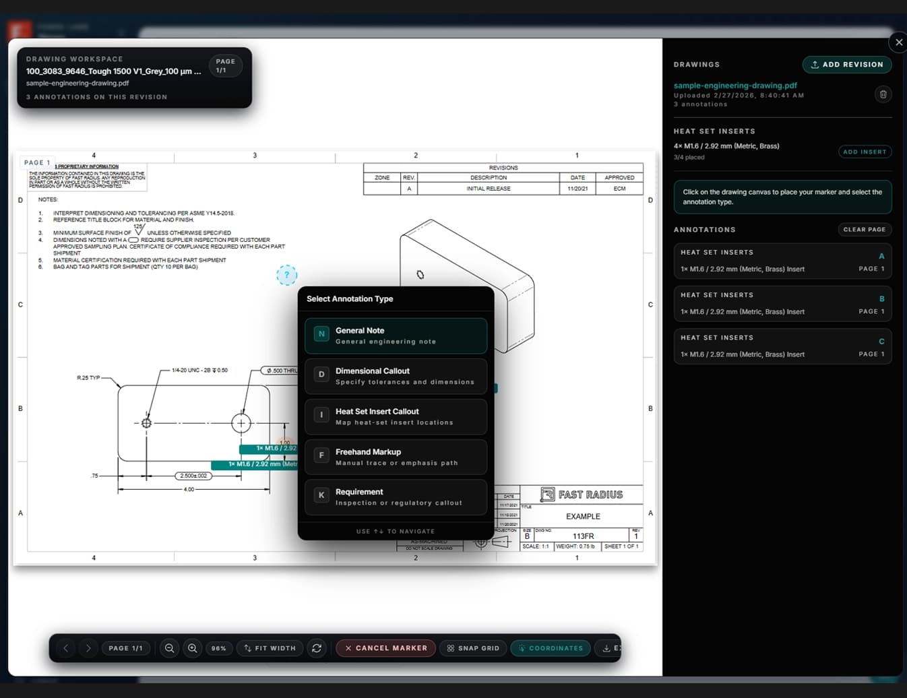Choose General Note annotation type
Viewport: 907px width, 698px height.
pyautogui.click(x=396, y=336)
